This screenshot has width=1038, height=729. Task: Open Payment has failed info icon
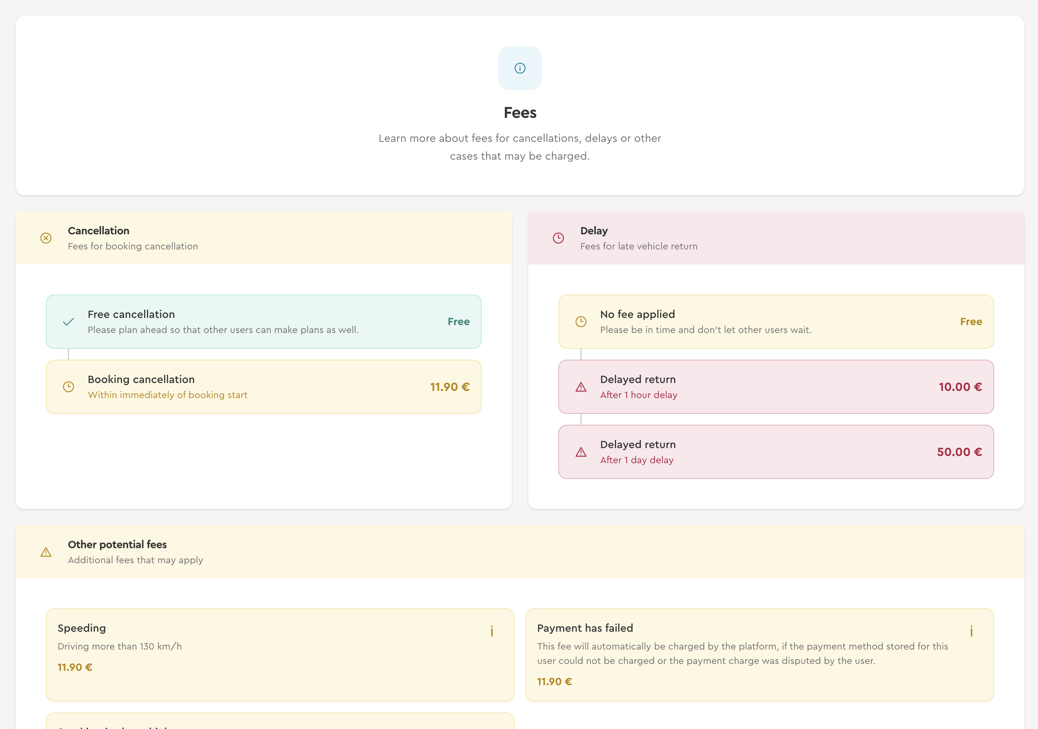pyautogui.click(x=971, y=630)
